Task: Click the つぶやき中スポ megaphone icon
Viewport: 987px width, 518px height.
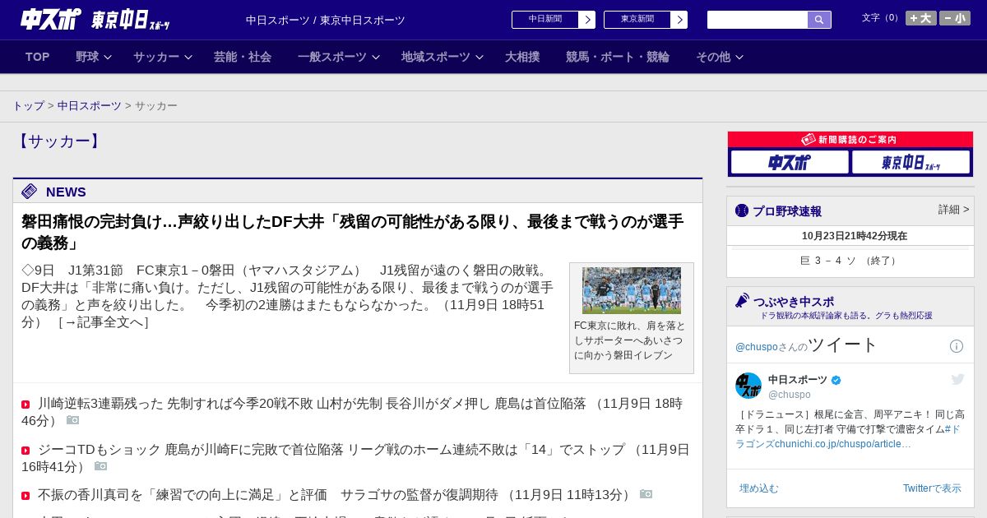Action: [x=742, y=301]
